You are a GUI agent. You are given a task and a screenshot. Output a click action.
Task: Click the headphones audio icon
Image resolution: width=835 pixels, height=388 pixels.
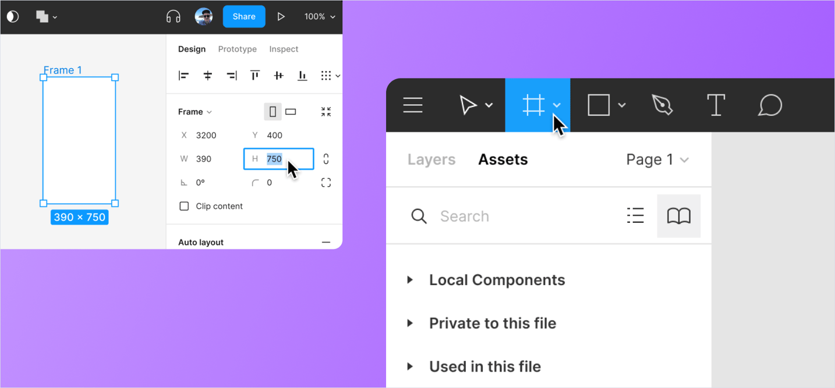[173, 16]
